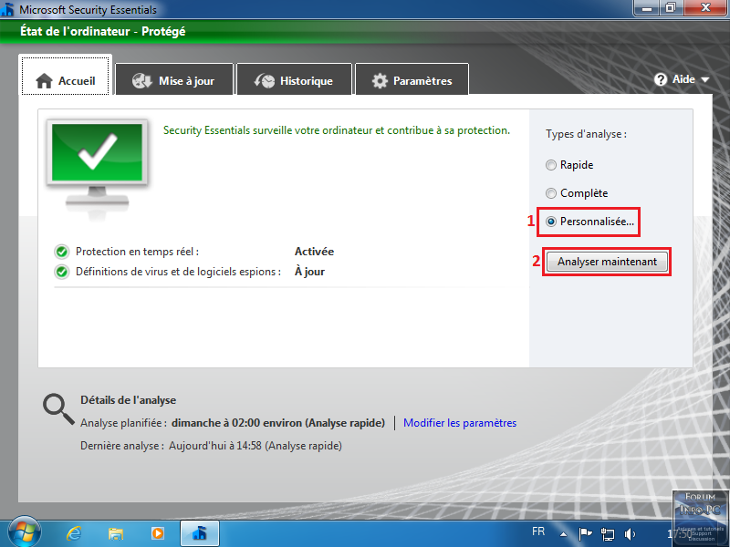Click the scheduled scan dimanche à 02:00 text
This screenshot has height=547, width=730.
(278, 423)
